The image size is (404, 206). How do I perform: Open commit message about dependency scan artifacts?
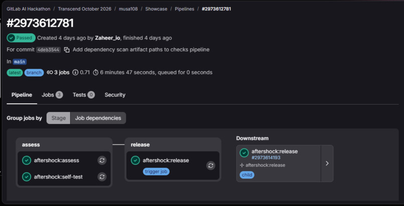click(x=141, y=49)
